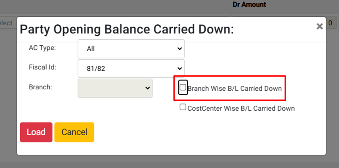The width and height of the screenshot is (339, 168).
Task: Click inside the empty Branch select box
Action: click(111, 88)
